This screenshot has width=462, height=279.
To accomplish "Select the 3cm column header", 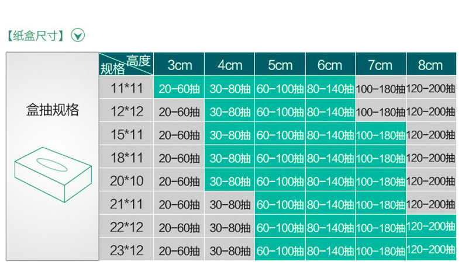I will (x=178, y=64).
